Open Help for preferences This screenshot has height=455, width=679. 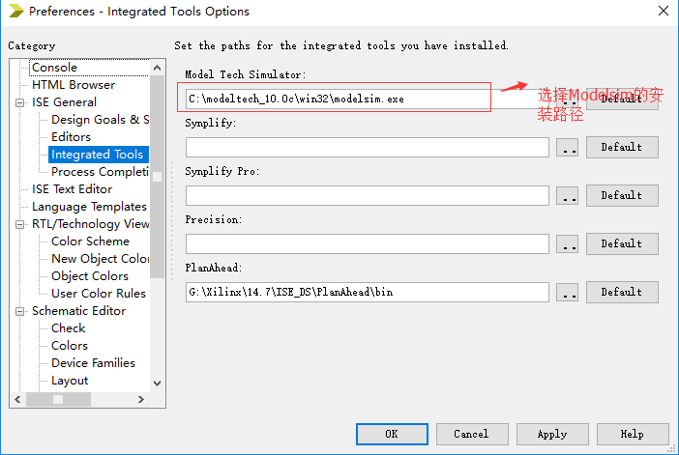click(x=633, y=435)
